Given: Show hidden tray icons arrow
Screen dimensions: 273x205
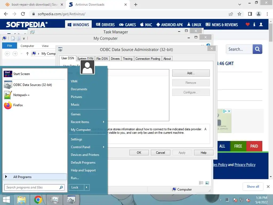Looking at the screenshot, I should (220, 200).
